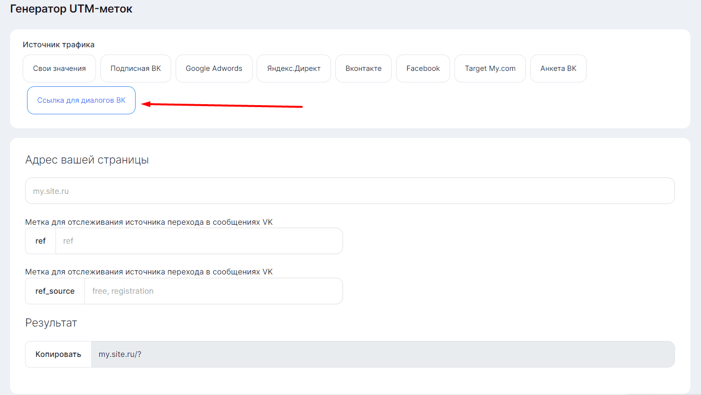Click the Адрес вашей страницы heading
The image size is (701, 395).
(87, 160)
